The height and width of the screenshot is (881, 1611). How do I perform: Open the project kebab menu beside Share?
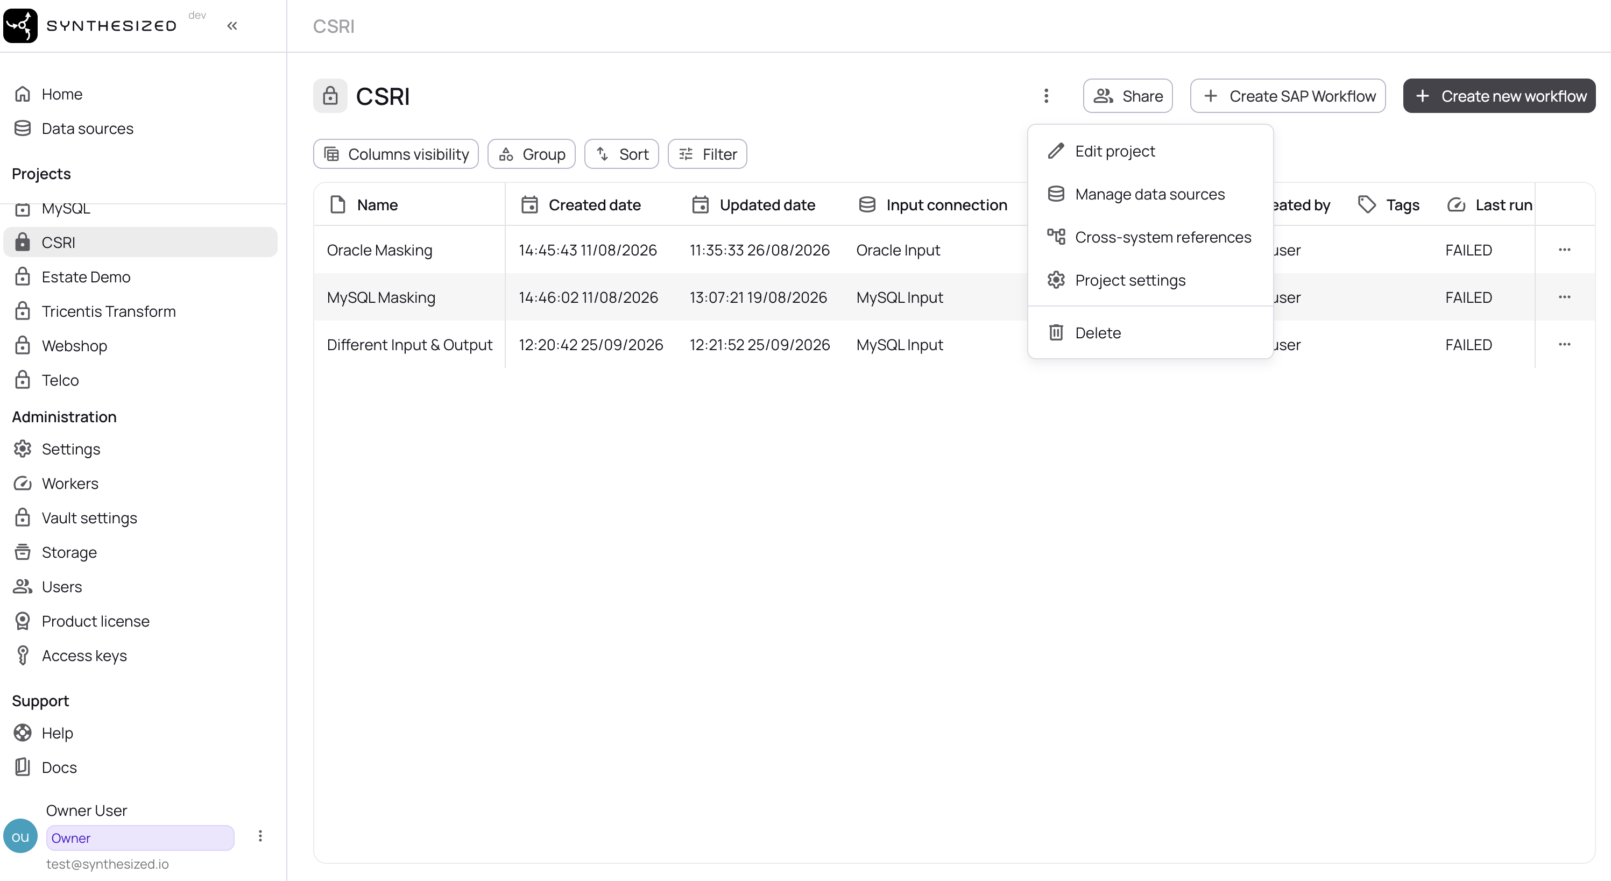1046,96
